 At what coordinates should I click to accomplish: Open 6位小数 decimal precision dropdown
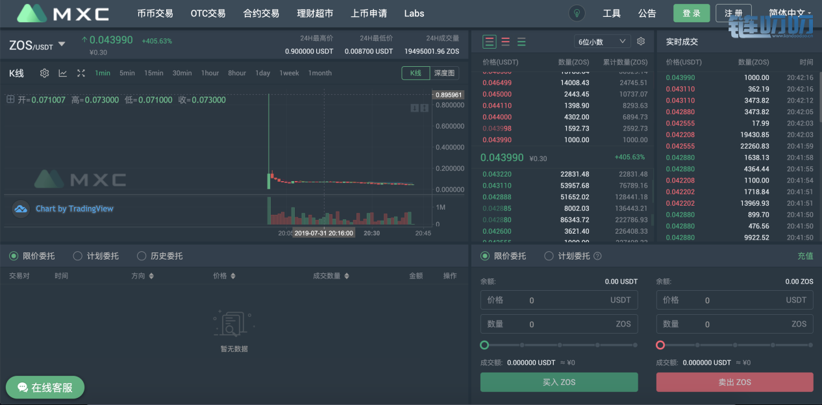tap(603, 42)
